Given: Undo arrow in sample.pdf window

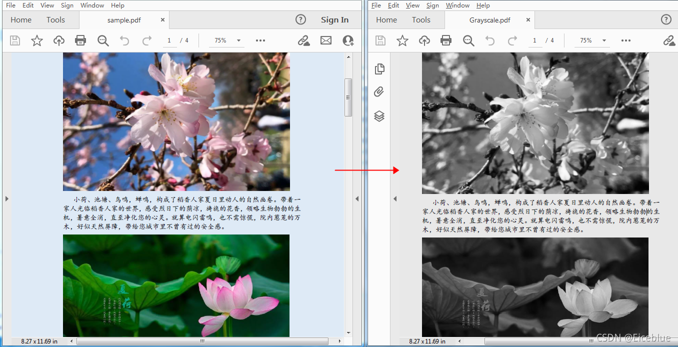Looking at the screenshot, I should (x=124, y=40).
